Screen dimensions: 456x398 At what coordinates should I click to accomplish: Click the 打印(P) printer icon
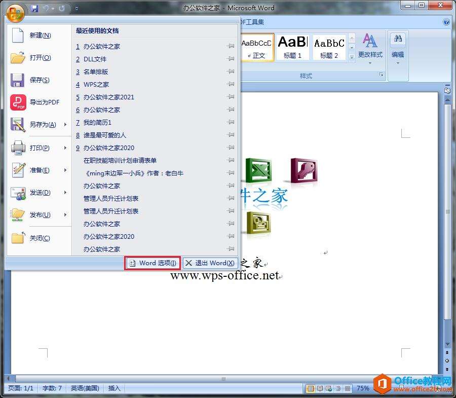coord(18,148)
